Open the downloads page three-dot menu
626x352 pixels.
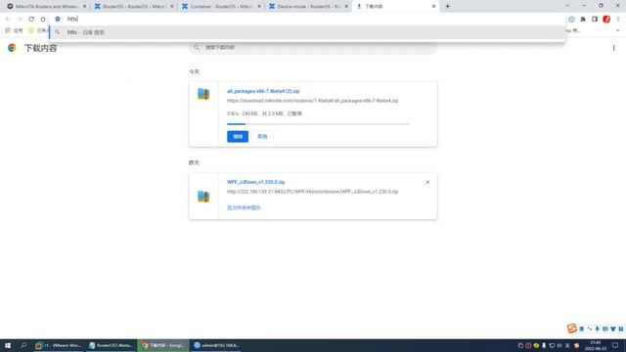(x=613, y=48)
